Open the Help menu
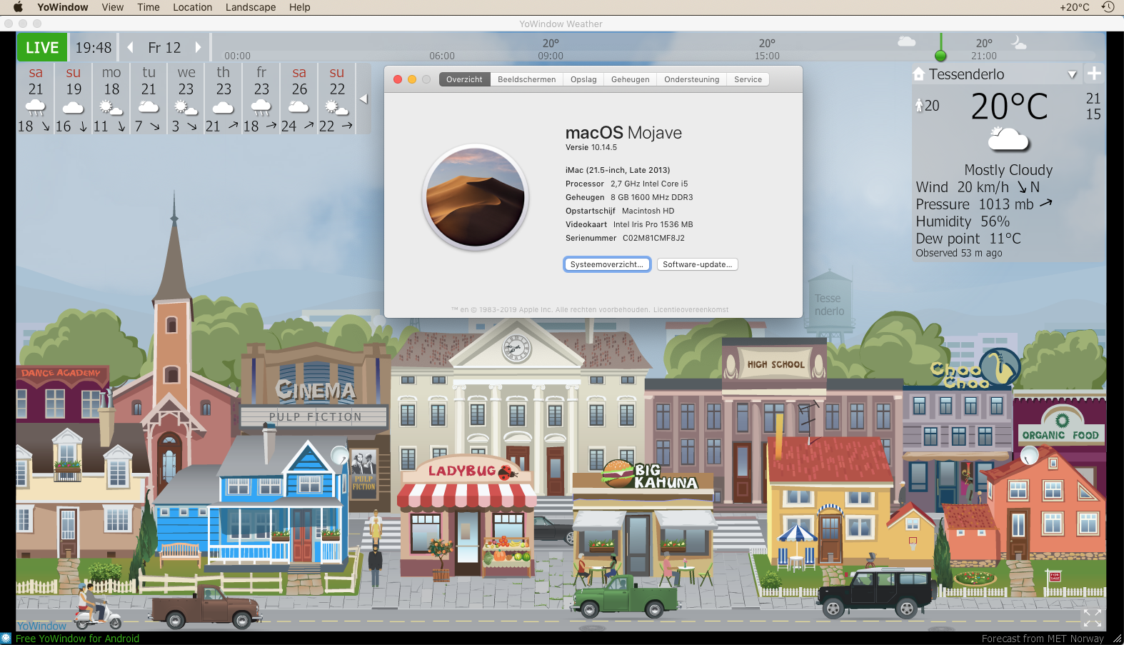Viewport: 1124px width, 645px height. (300, 7)
